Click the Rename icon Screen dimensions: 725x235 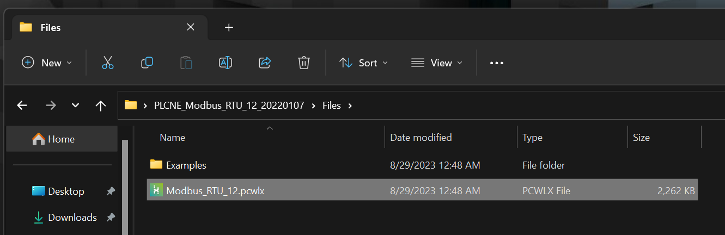(226, 63)
